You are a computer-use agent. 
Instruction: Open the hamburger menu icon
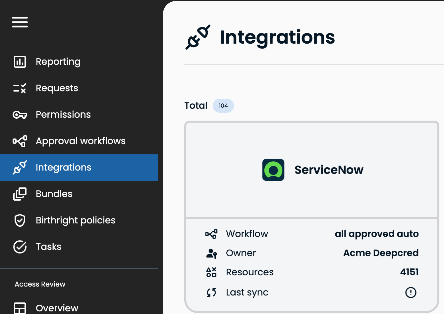tap(20, 22)
